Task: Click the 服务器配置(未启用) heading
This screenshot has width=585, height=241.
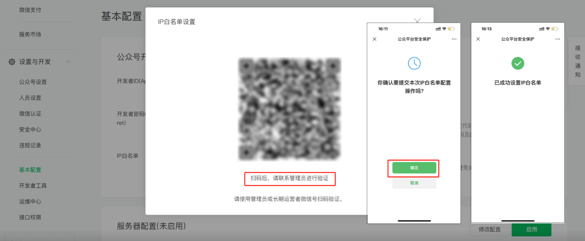Action: (x=151, y=226)
